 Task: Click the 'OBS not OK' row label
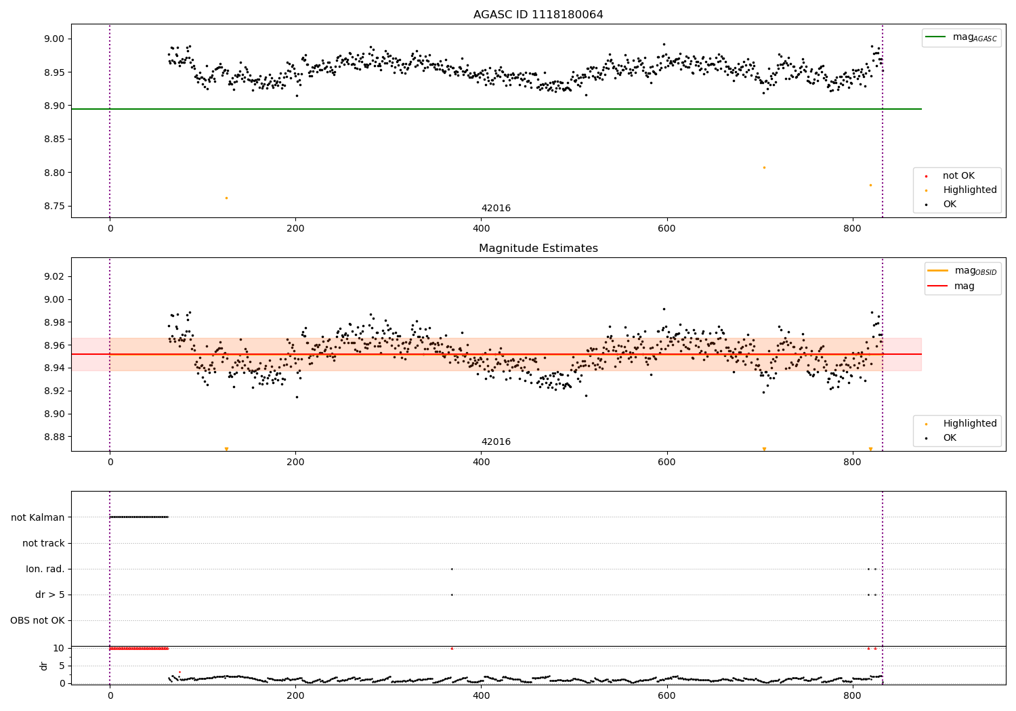(37, 620)
